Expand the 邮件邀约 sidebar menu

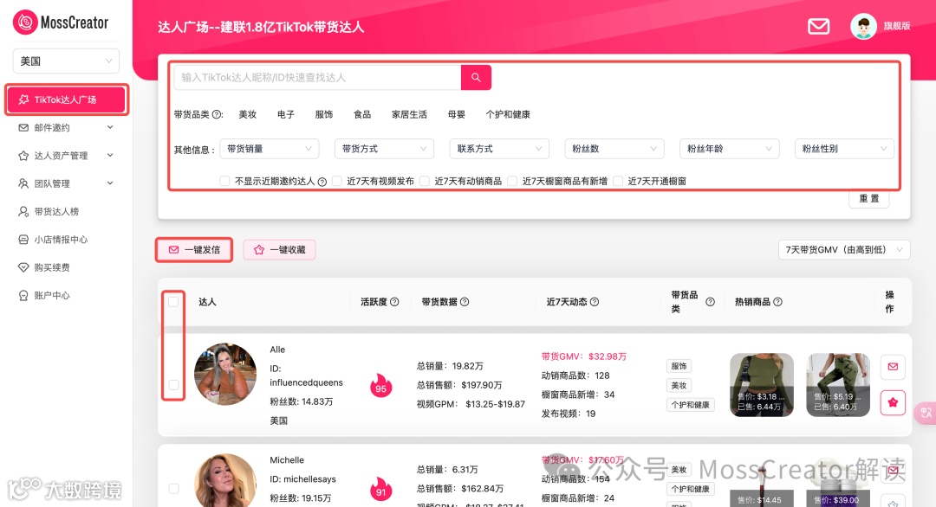coord(66,127)
